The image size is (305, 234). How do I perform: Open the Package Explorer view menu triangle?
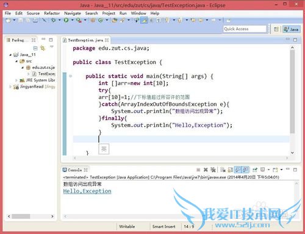coord(52,47)
